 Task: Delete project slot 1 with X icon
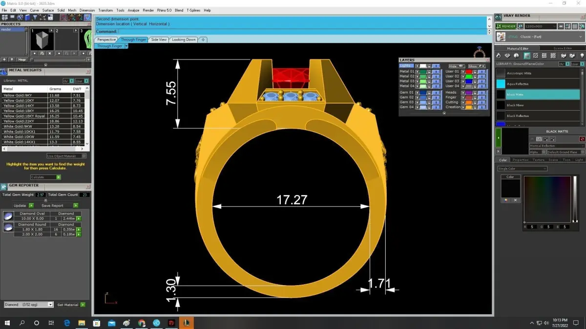pyautogui.click(x=50, y=53)
